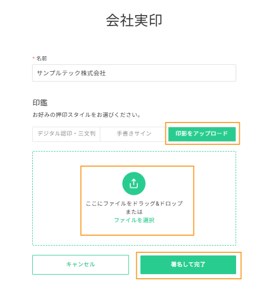Choose the 印影をアップロード tab
Image resolution: width=272 pixels, height=285 pixels.
click(x=202, y=134)
